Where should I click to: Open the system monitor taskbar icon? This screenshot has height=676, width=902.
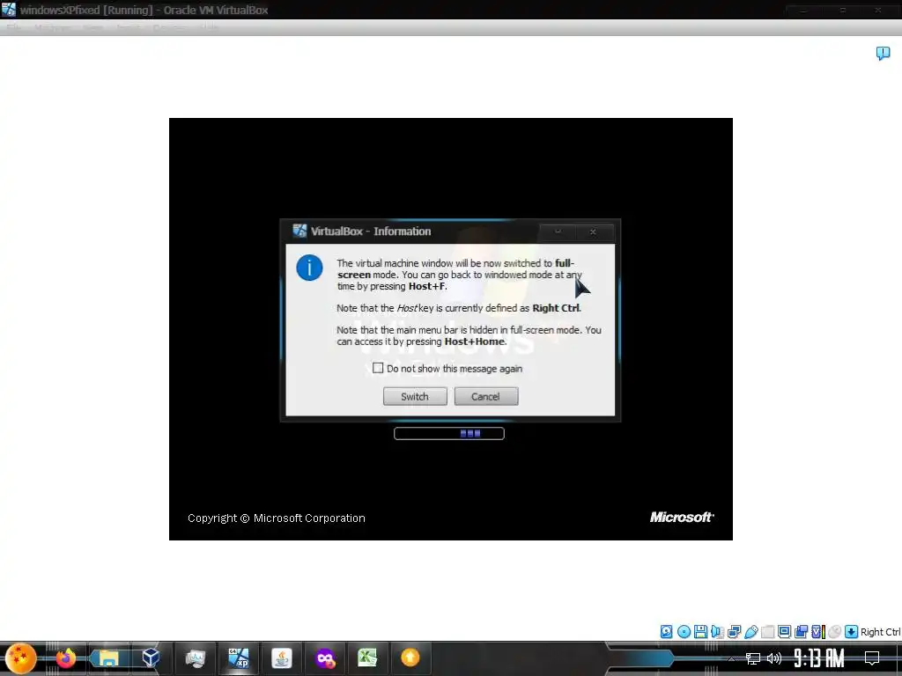pyautogui.click(x=196, y=658)
